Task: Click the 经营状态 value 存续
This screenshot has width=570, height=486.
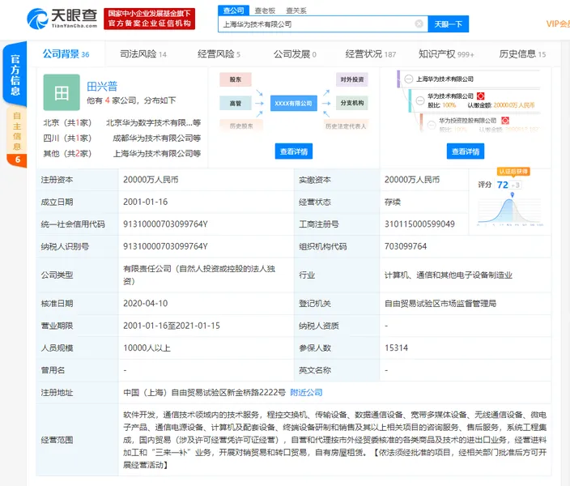Action: pos(393,202)
